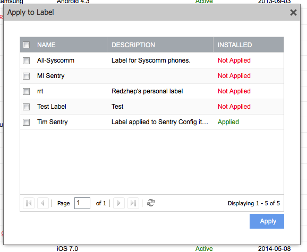Go to next page arrow
Viewport: 307px width, 252px height.
tap(119, 203)
